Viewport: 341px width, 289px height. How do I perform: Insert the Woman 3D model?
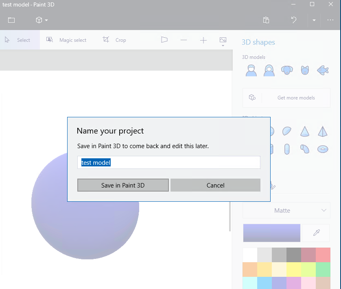pos(269,71)
